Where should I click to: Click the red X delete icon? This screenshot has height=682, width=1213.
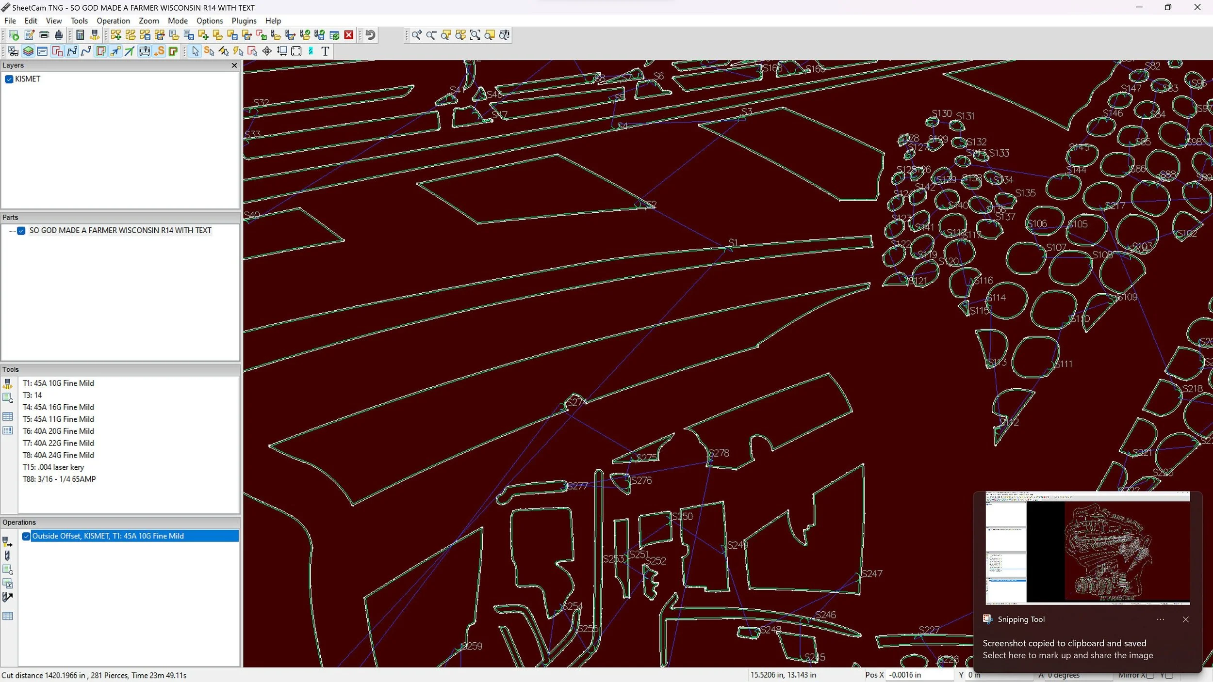pos(349,35)
